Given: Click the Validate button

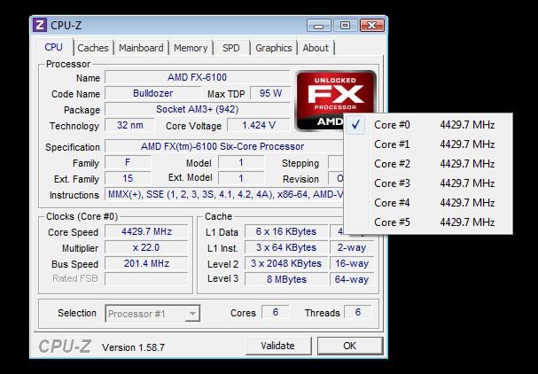Looking at the screenshot, I should tap(278, 346).
